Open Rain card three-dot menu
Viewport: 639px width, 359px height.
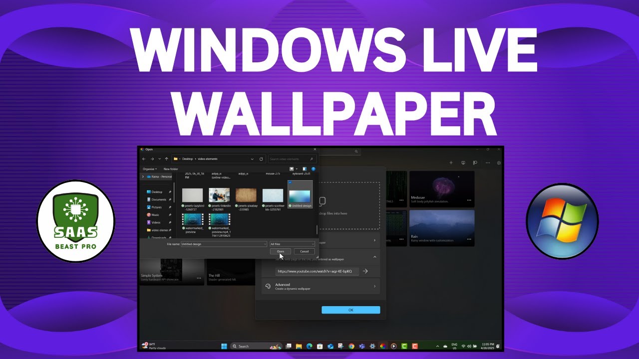coord(469,239)
